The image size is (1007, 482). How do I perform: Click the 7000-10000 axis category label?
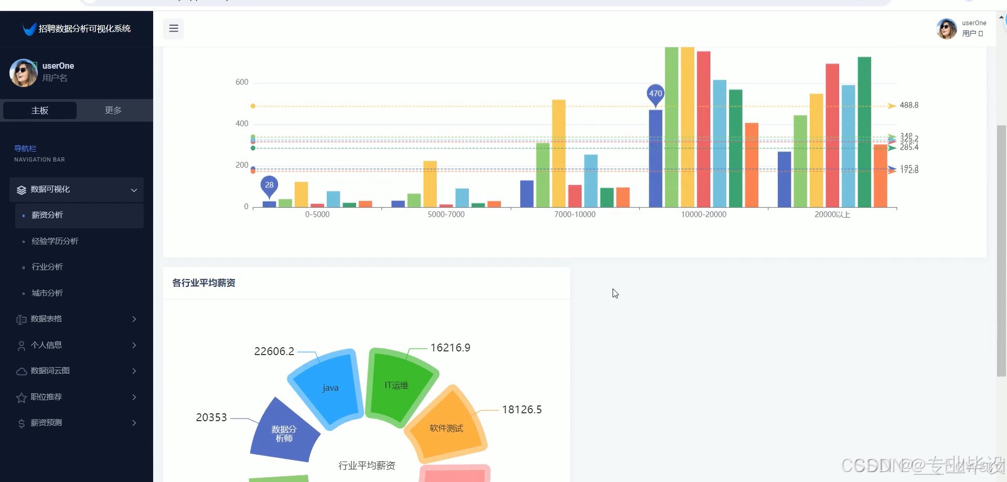(x=575, y=215)
